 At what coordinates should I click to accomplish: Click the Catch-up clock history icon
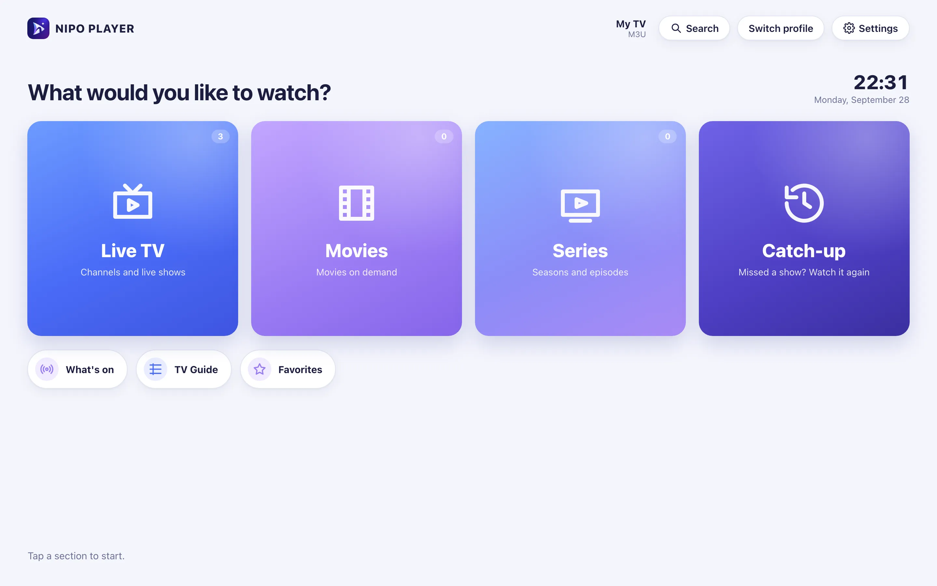coord(804,203)
